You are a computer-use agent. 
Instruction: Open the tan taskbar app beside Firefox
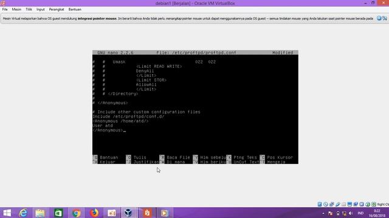tap(112, 213)
